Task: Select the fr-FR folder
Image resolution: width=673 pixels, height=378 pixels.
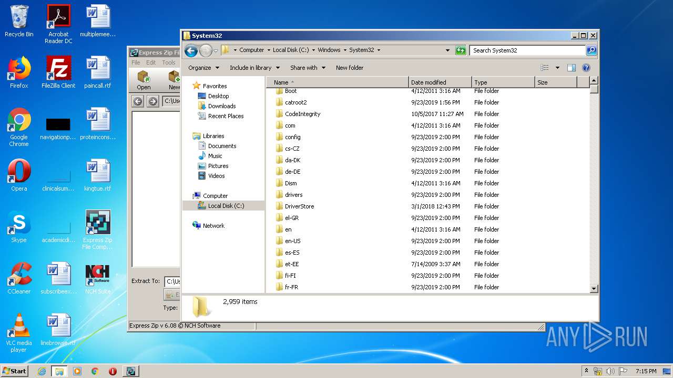Action: pyautogui.click(x=291, y=287)
